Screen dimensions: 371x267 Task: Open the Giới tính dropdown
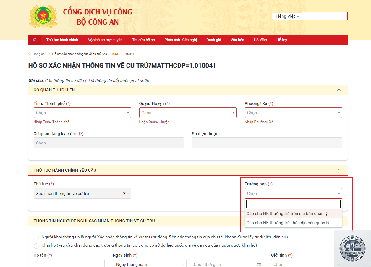pos(307,263)
